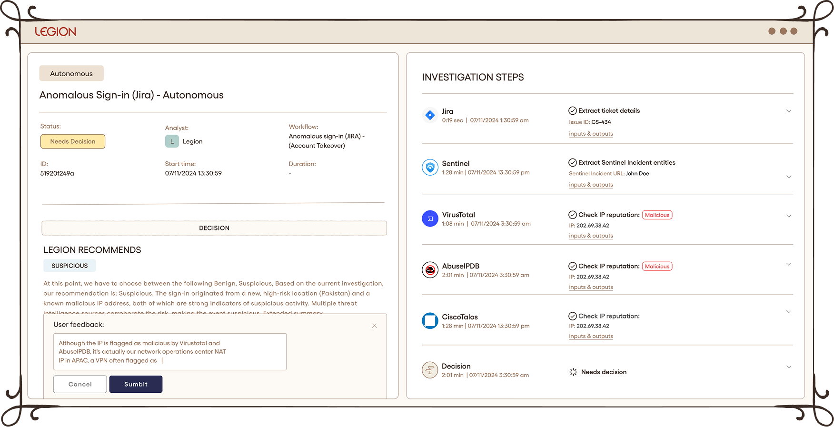The image size is (834, 427).
Task: Close the User feedback box
Action: pos(374,326)
